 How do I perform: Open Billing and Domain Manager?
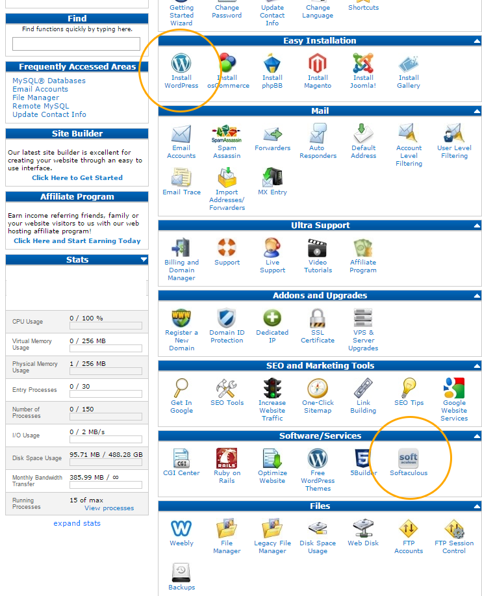[181, 248]
